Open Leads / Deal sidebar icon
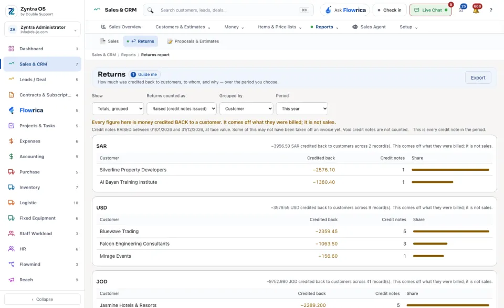 (x=11, y=80)
